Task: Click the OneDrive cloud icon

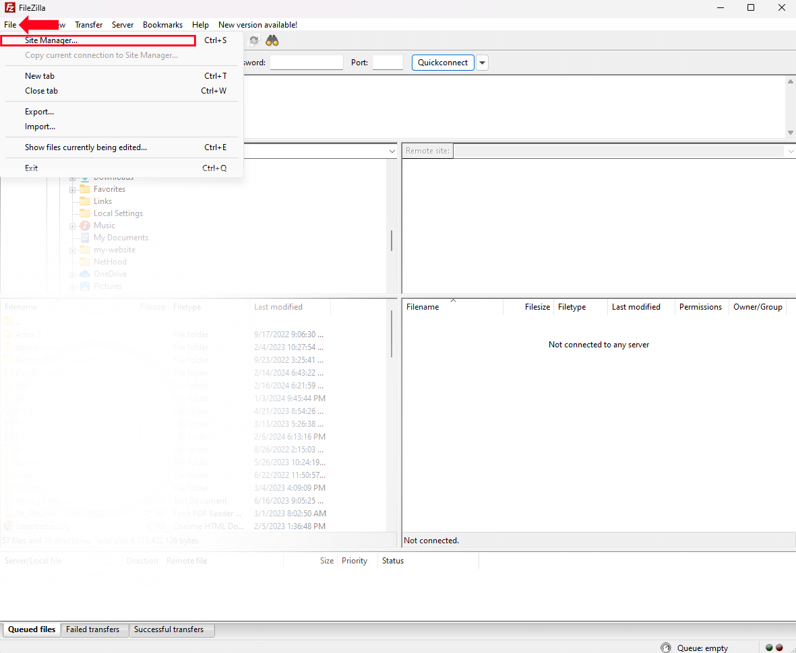Action: coord(85,274)
